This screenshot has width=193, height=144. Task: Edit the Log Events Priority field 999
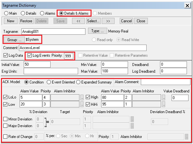(68, 56)
